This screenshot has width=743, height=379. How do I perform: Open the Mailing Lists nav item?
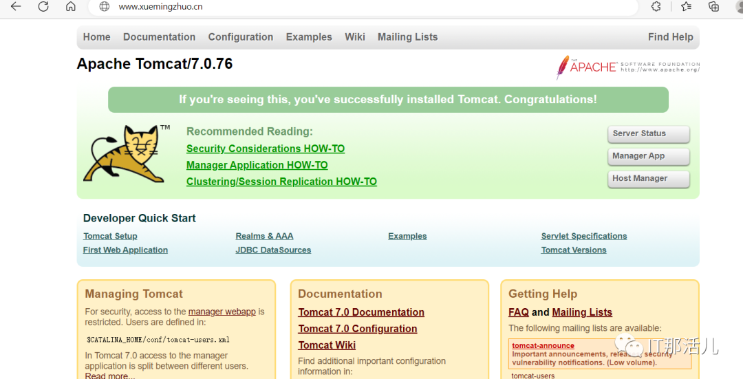pos(407,37)
